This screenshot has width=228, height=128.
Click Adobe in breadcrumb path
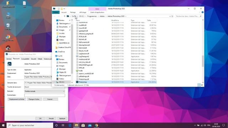coord(102,16)
